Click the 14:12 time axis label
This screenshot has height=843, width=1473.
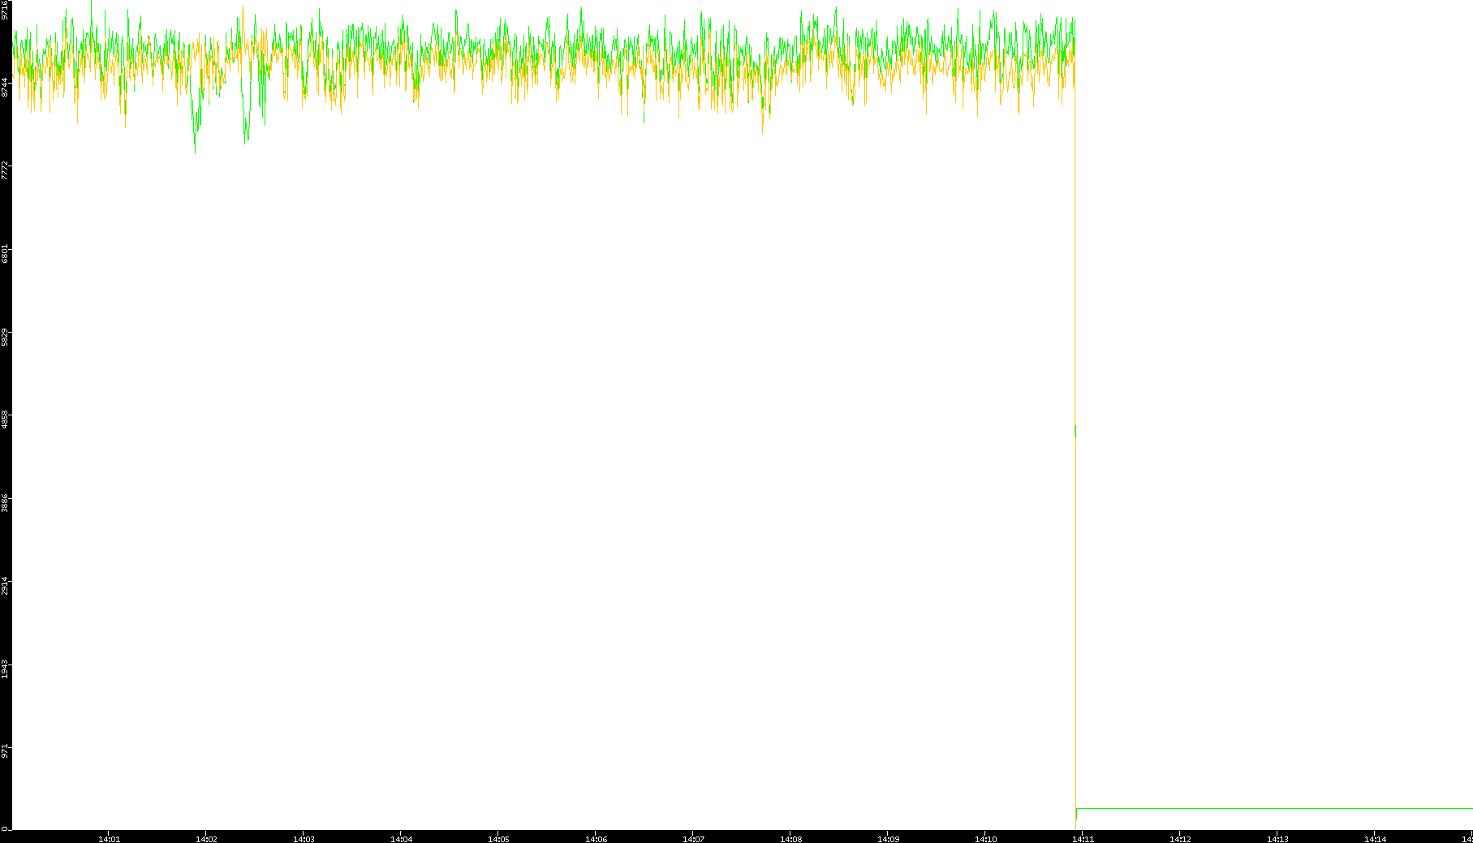(1180, 838)
